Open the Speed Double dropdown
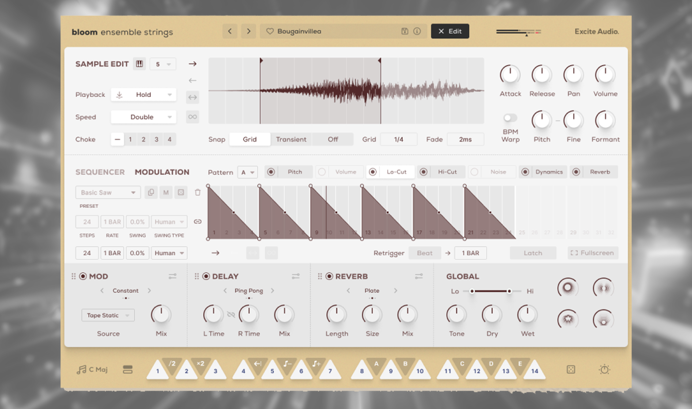The width and height of the screenshot is (692, 409). (x=143, y=117)
